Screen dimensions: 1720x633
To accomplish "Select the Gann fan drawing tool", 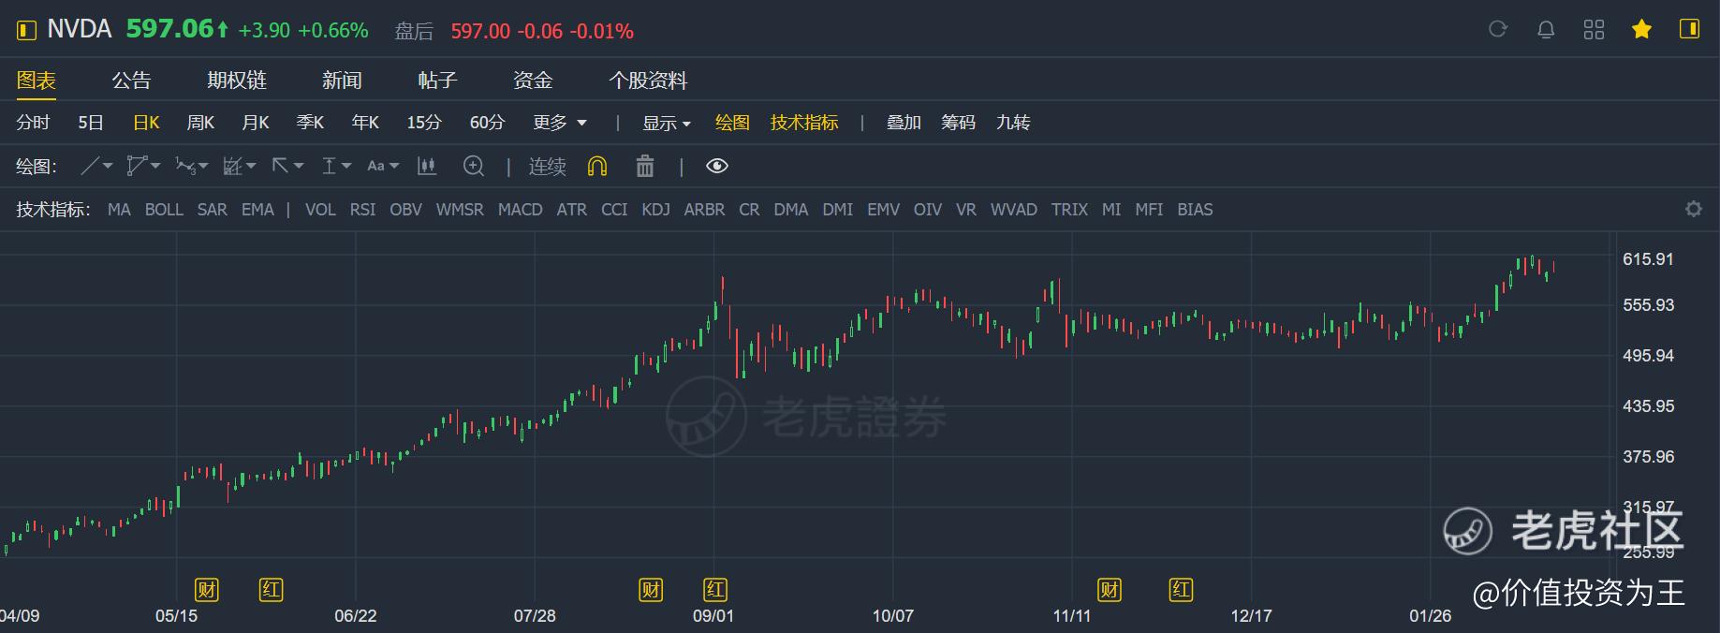I will (232, 166).
